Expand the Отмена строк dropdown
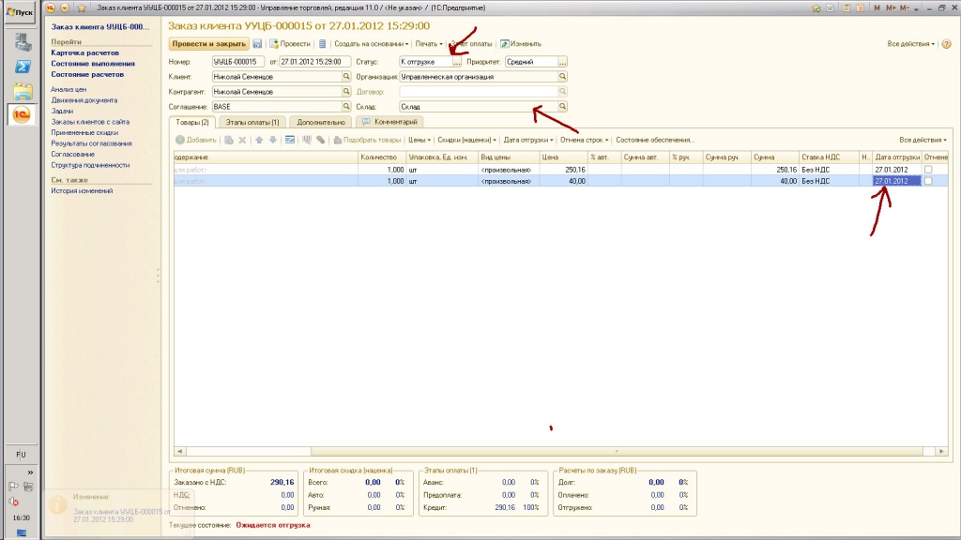Image resolution: width=961 pixels, height=540 pixels. [x=584, y=141]
